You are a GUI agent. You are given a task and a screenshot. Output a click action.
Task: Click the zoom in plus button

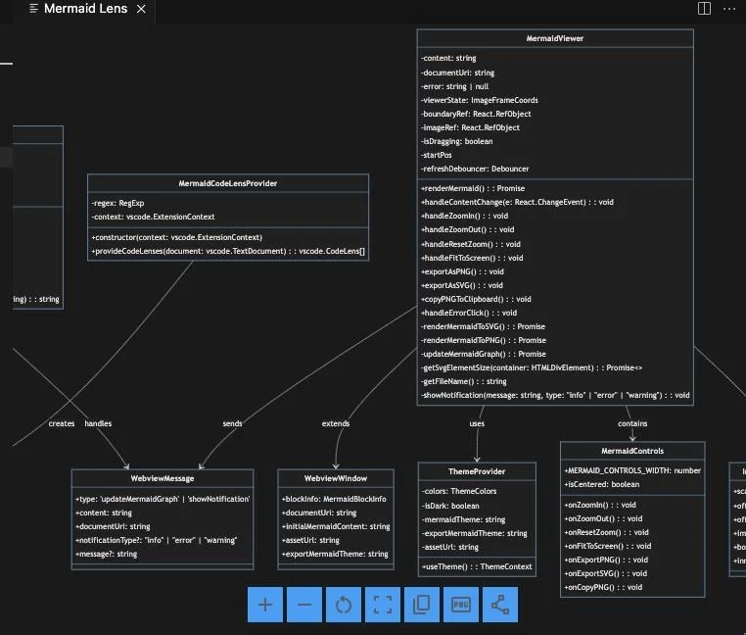[265, 605]
